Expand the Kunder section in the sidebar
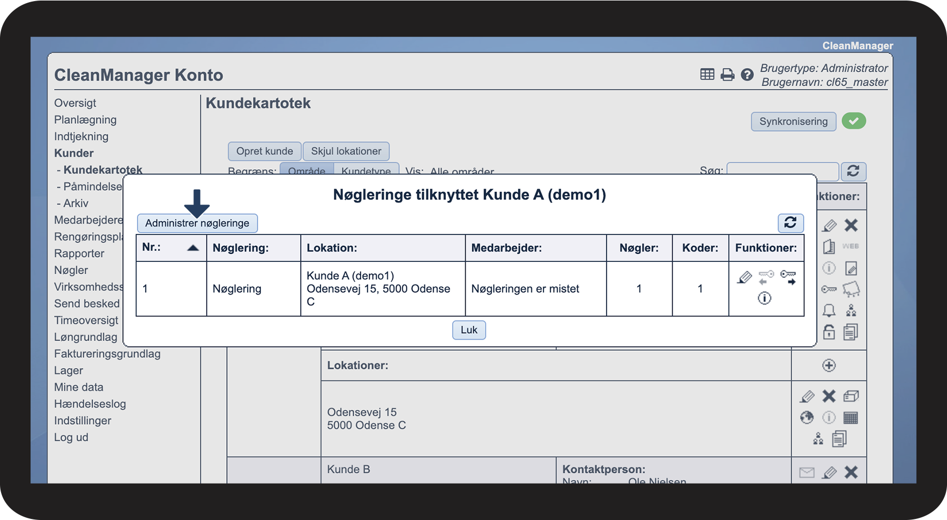 pyautogui.click(x=74, y=153)
